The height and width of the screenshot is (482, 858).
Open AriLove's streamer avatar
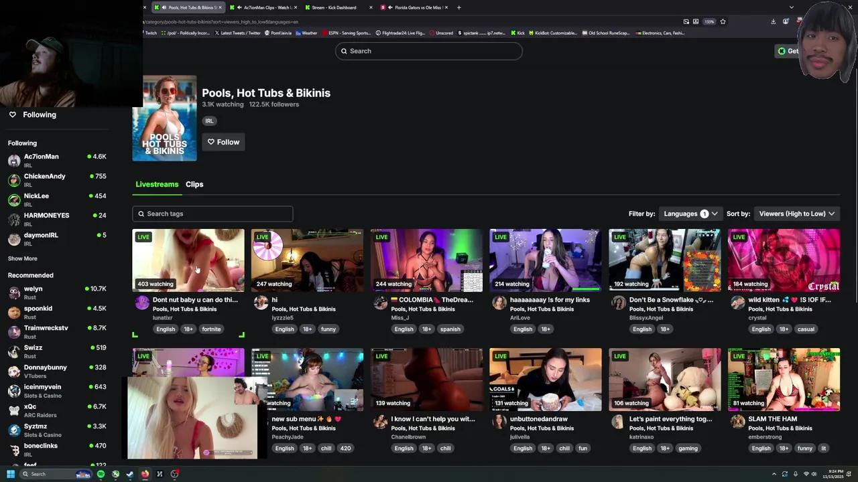tap(499, 303)
